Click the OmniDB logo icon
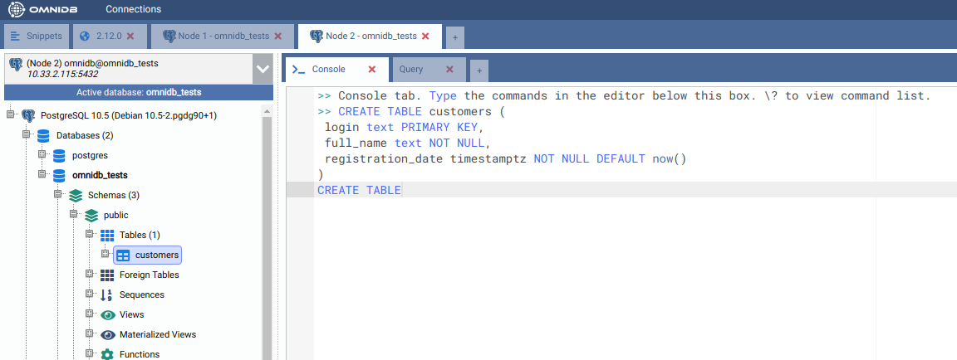Screen dimensions: 957x360 tap(17, 9)
